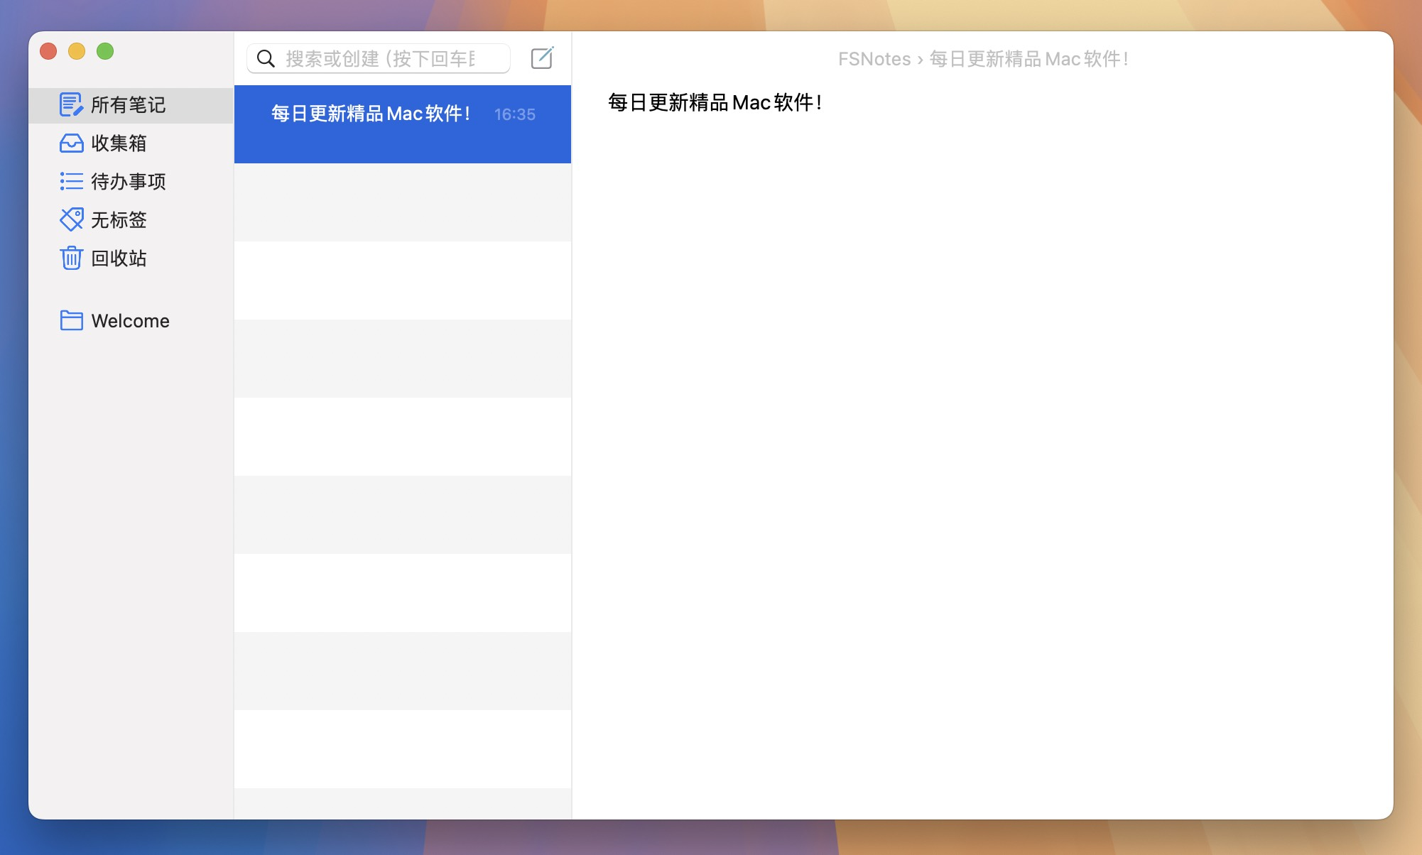This screenshot has height=855, width=1422.
Task: Click the Welcome folder icon
Action: coord(71,321)
